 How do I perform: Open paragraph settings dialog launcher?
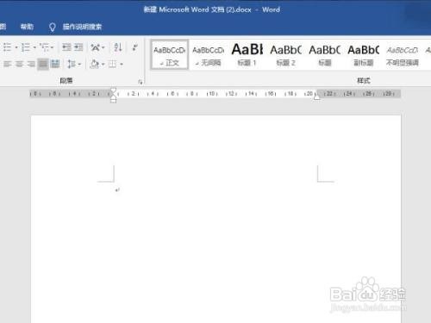pos(141,82)
